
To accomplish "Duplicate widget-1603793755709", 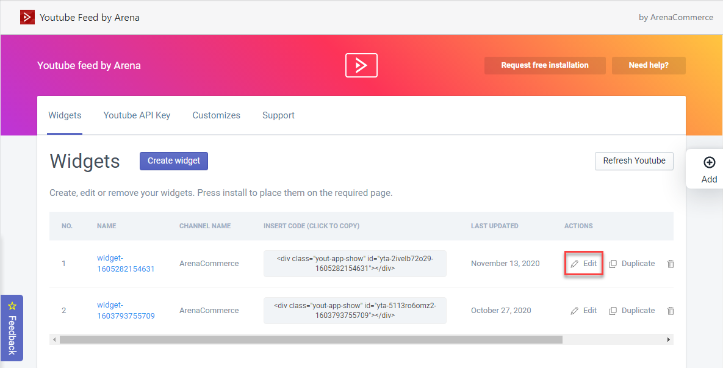I will tap(632, 311).
